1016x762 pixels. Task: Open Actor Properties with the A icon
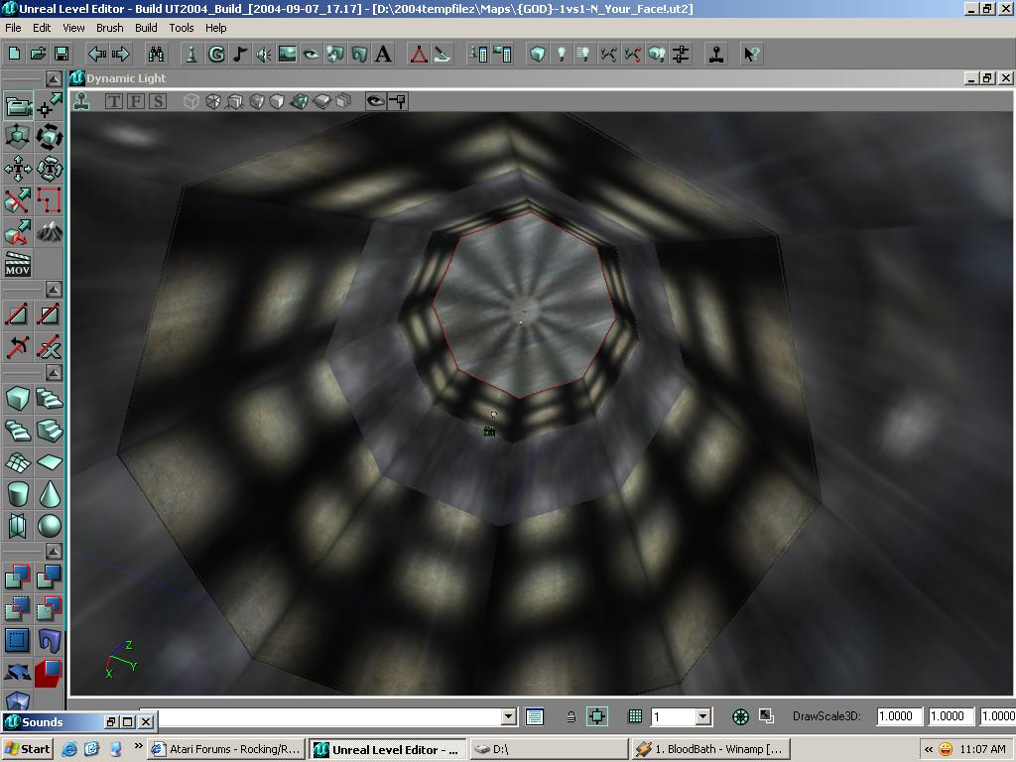point(383,55)
